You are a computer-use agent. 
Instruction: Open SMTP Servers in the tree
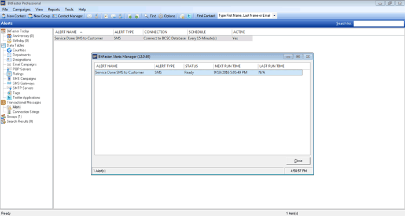(x=20, y=88)
